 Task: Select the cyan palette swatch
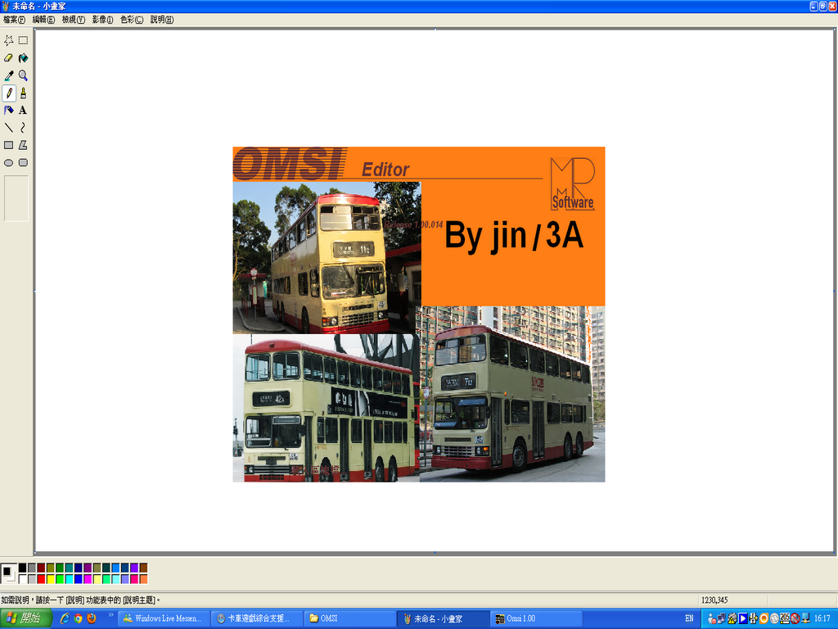click(69, 579)
